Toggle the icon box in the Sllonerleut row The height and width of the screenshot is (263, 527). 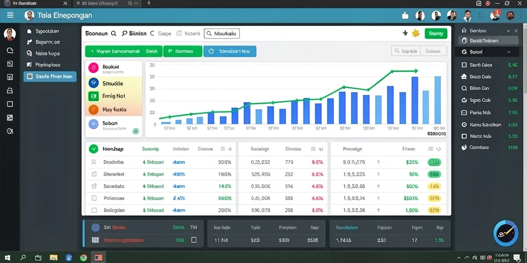(x=94, y=174)
